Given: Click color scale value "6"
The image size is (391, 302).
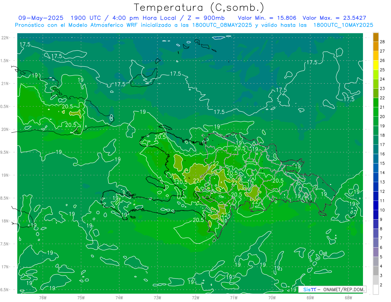Looking at the screenshot, I should click(x=381, y=248).
